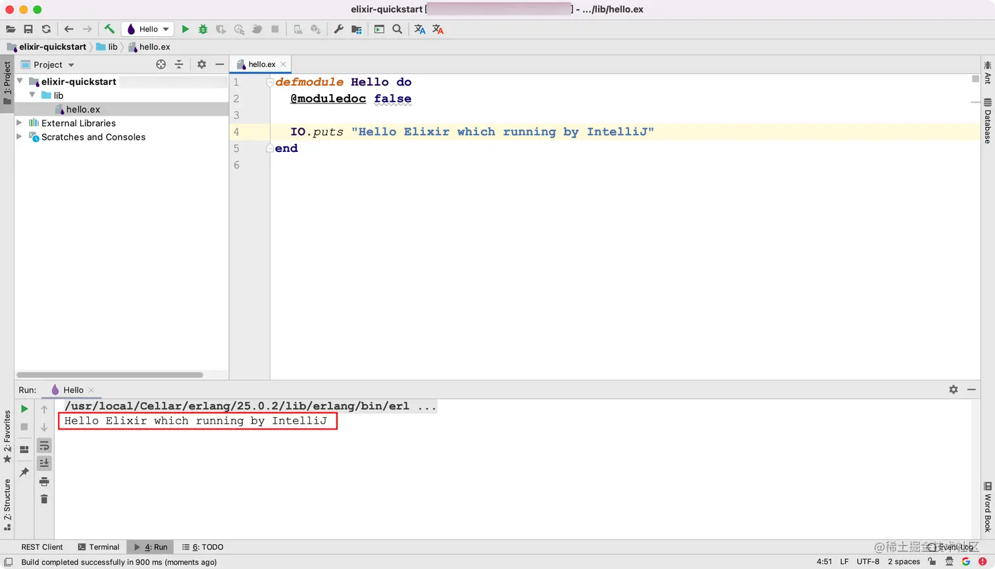This screenshot has width=995, height=569.
Task: Click the grey Stop square in toolbar
Action: [x=275, y=29]
